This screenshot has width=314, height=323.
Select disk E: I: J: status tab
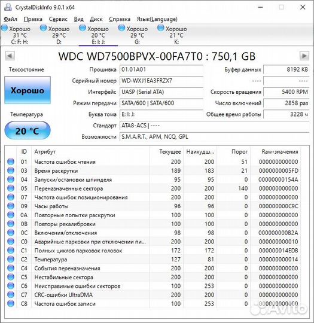click(x=98, y=35)
